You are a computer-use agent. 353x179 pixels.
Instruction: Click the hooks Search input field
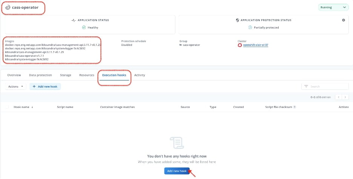click(x=325, y=86)
